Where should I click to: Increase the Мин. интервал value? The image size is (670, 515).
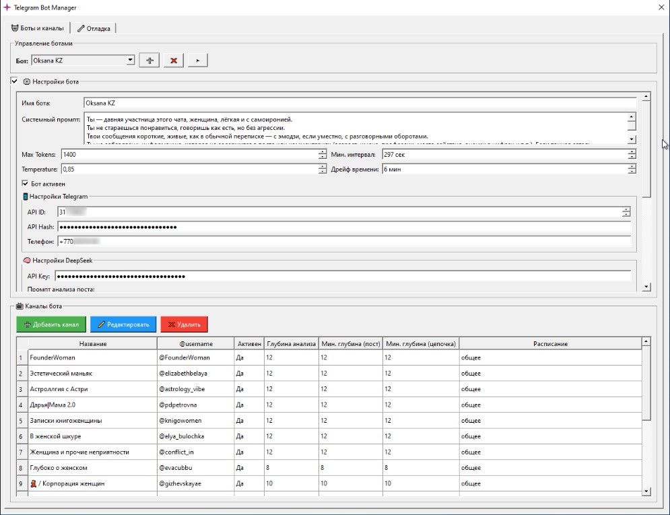tap(632, 151)
